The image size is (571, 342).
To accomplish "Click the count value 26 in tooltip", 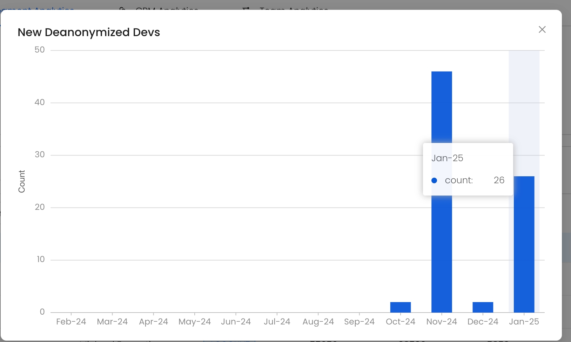I will pyautogui.click(x=499, y=180).
